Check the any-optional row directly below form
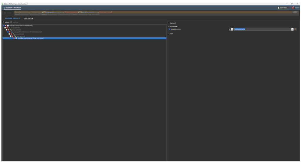Image resolution: width=301 pixels, height=162 pixels. coord(5,28)
